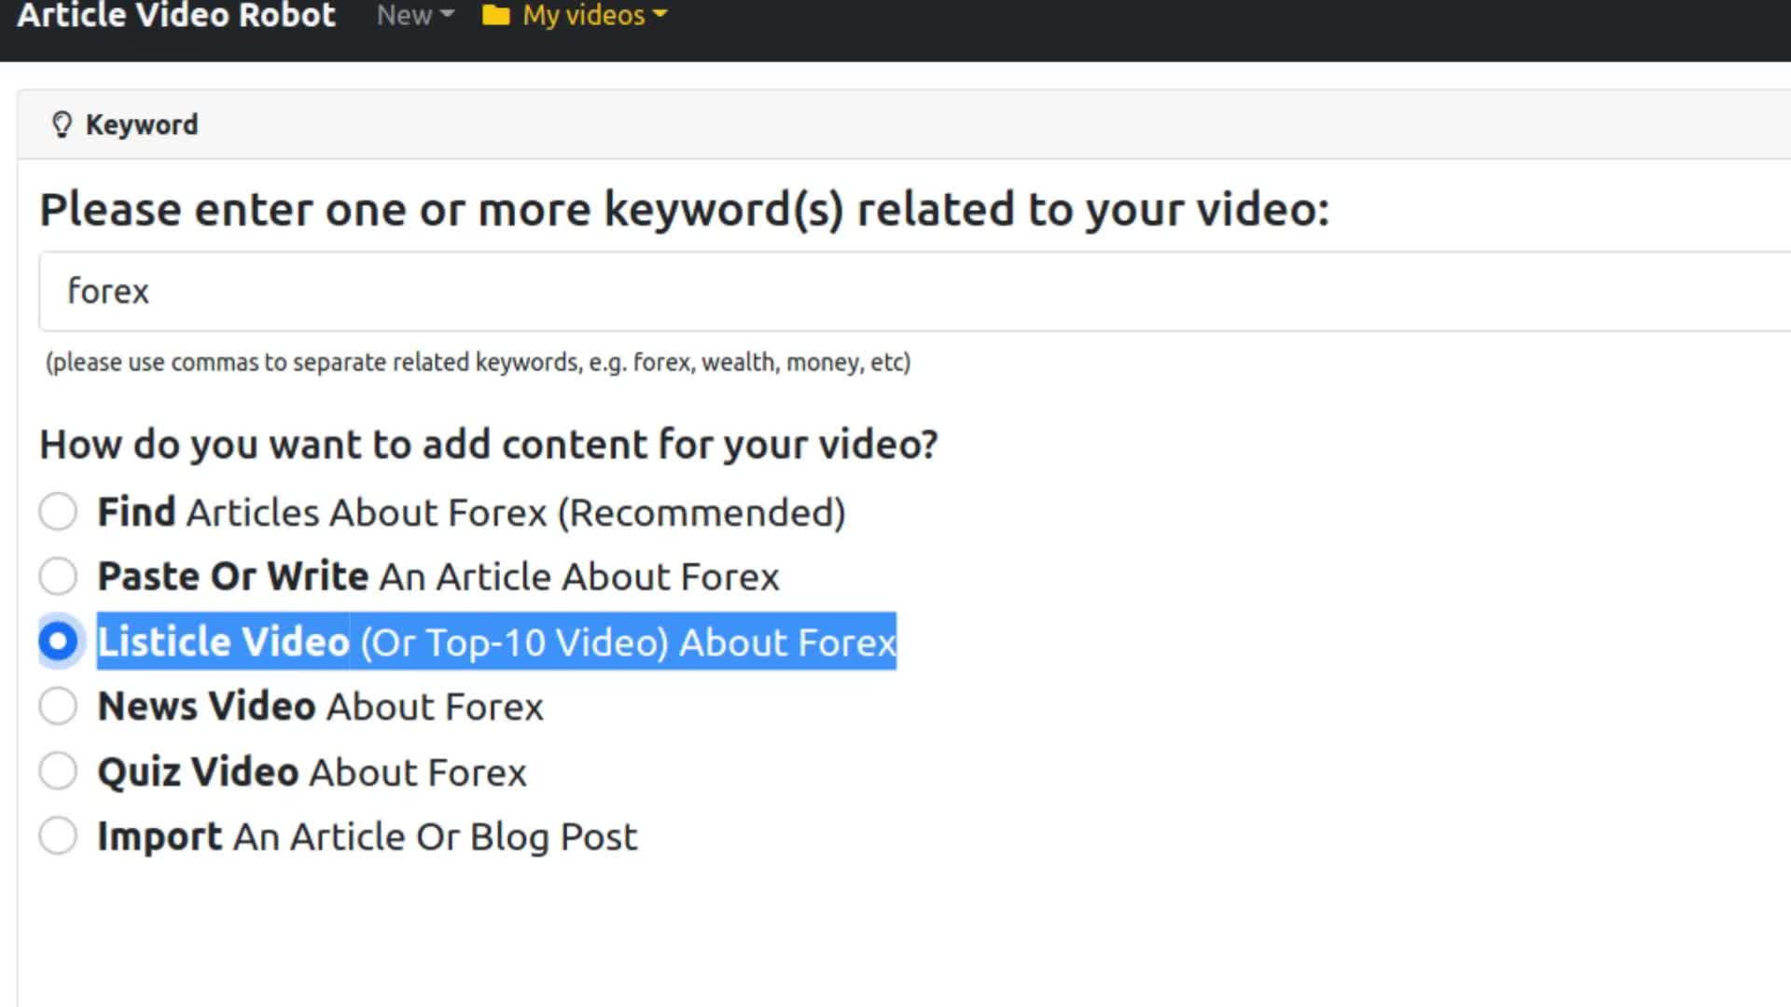Select the Find Articles About Forex radio button
1791x1007 pixels.
tap(58, 512)
